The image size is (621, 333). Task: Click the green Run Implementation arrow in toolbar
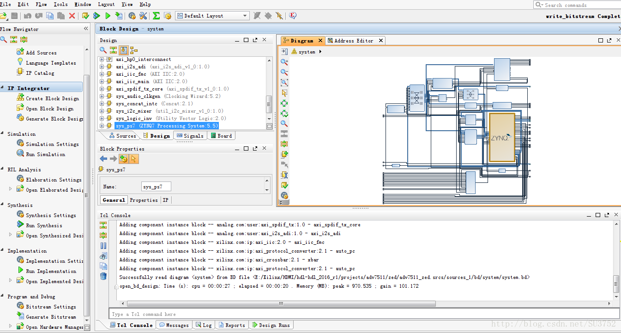[108, 16]
